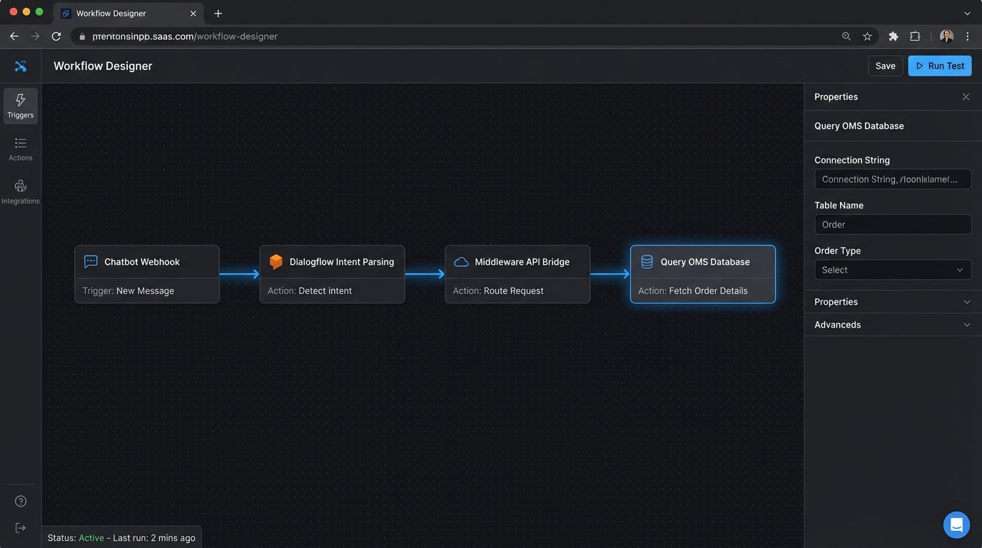Close the Properties panel

pos(966,97)
